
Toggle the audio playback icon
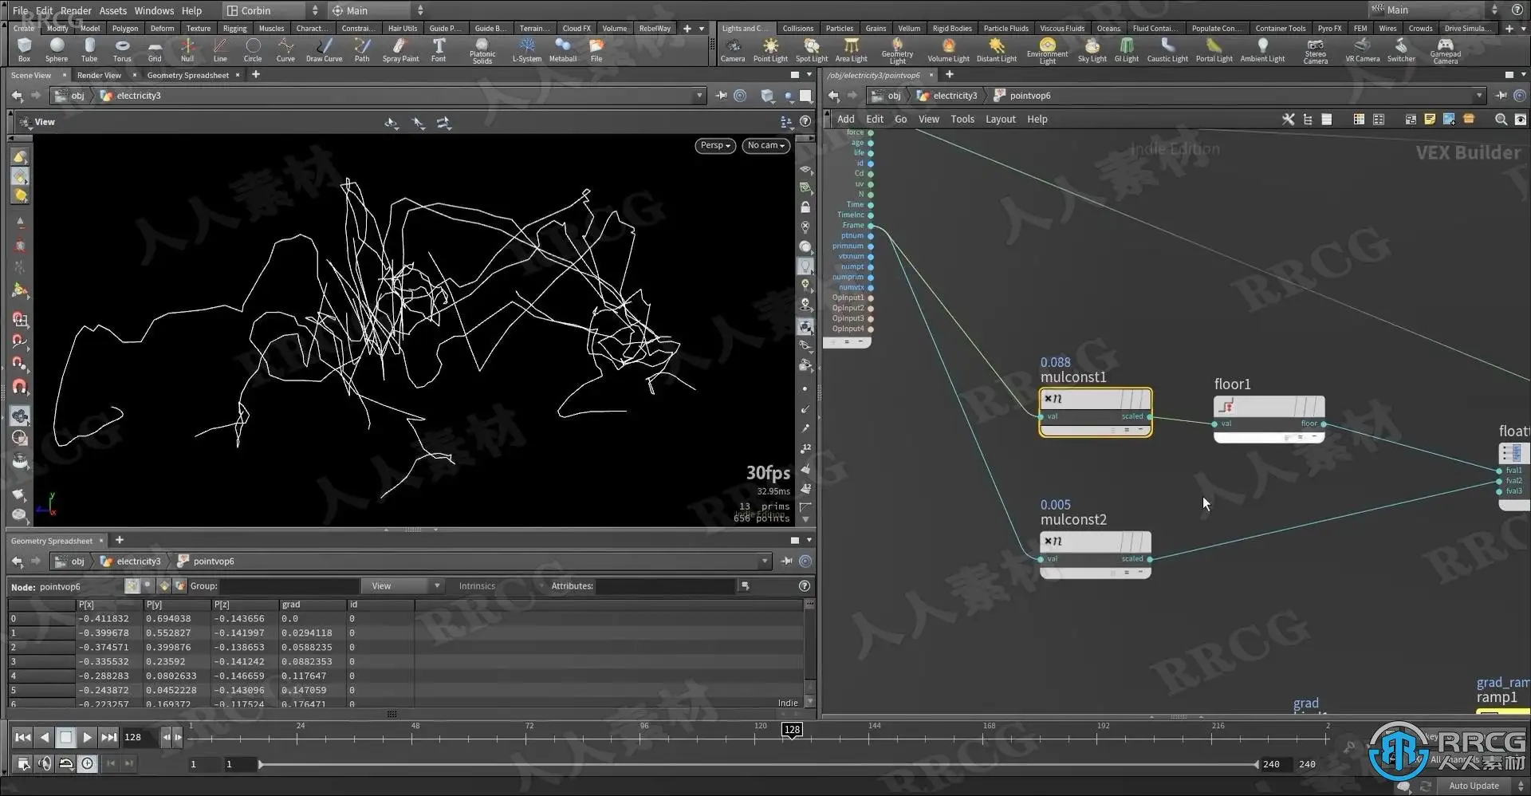click(x=45, y=764)
